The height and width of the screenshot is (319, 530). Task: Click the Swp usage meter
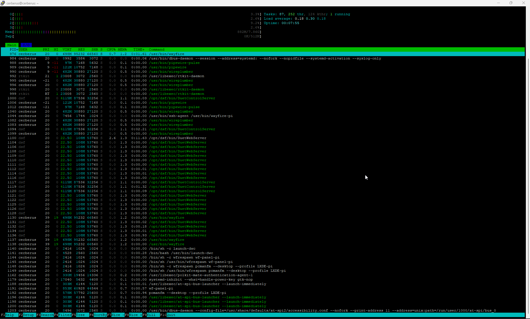click(133, 36)
